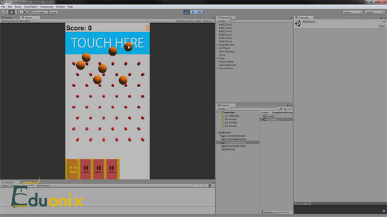
Task: Stop play mode with the Play button
Action: (186, 12)
